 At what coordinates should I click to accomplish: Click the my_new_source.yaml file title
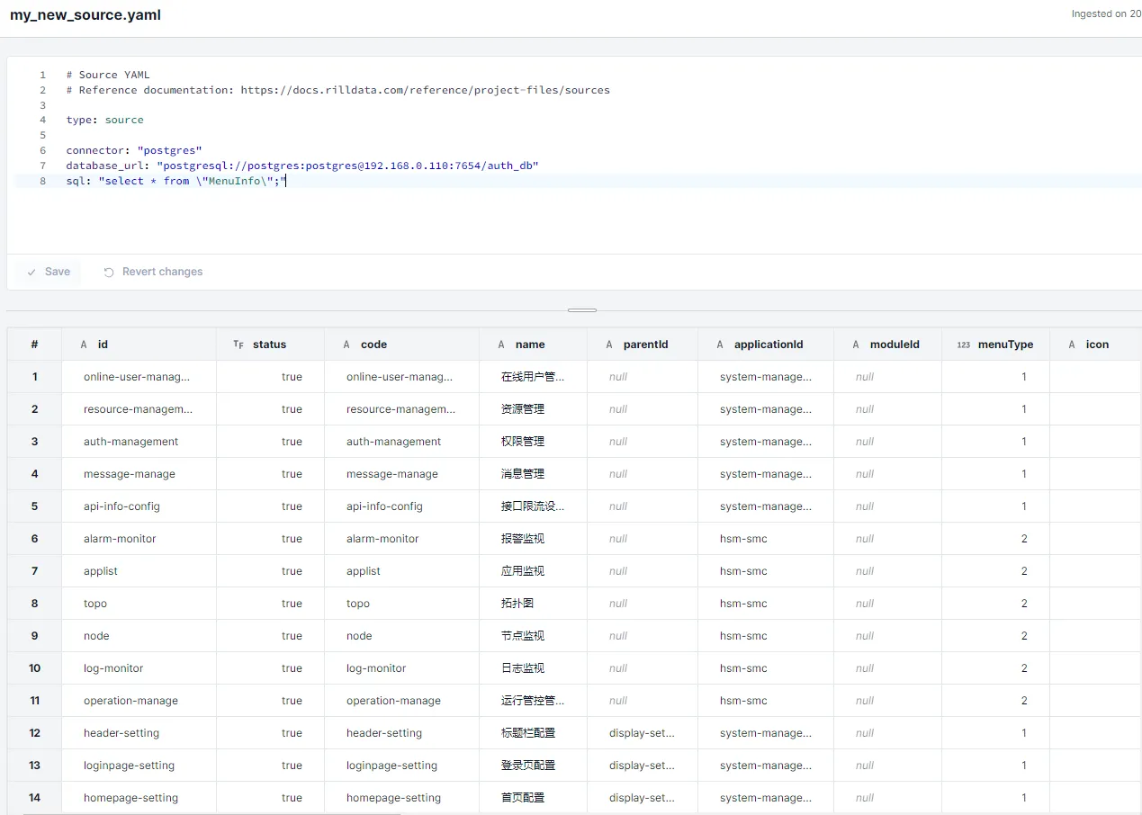[x=85, y=15]
